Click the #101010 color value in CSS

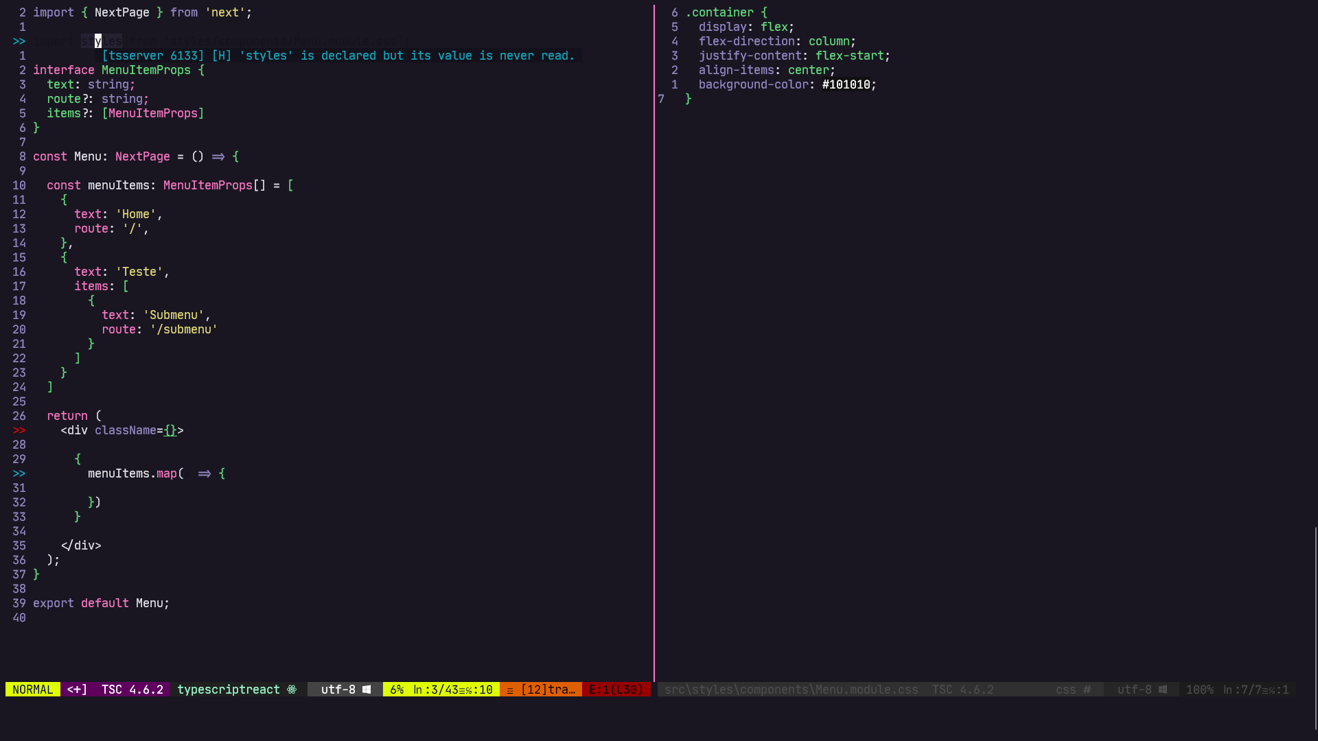pyautogui.click(x=846, y=84)
